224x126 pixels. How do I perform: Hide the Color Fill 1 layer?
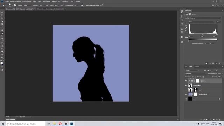tap(186, 94)
